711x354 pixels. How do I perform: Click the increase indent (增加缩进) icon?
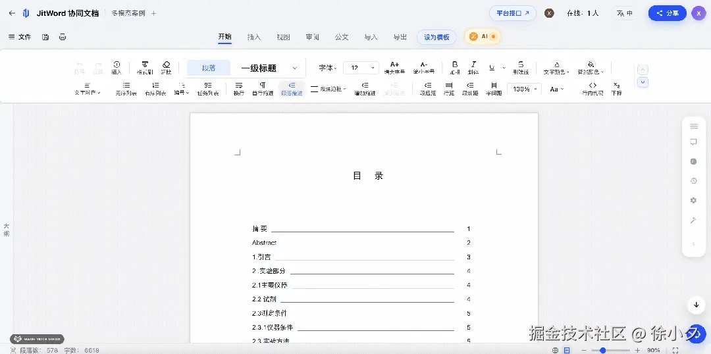tap(365, 86)
